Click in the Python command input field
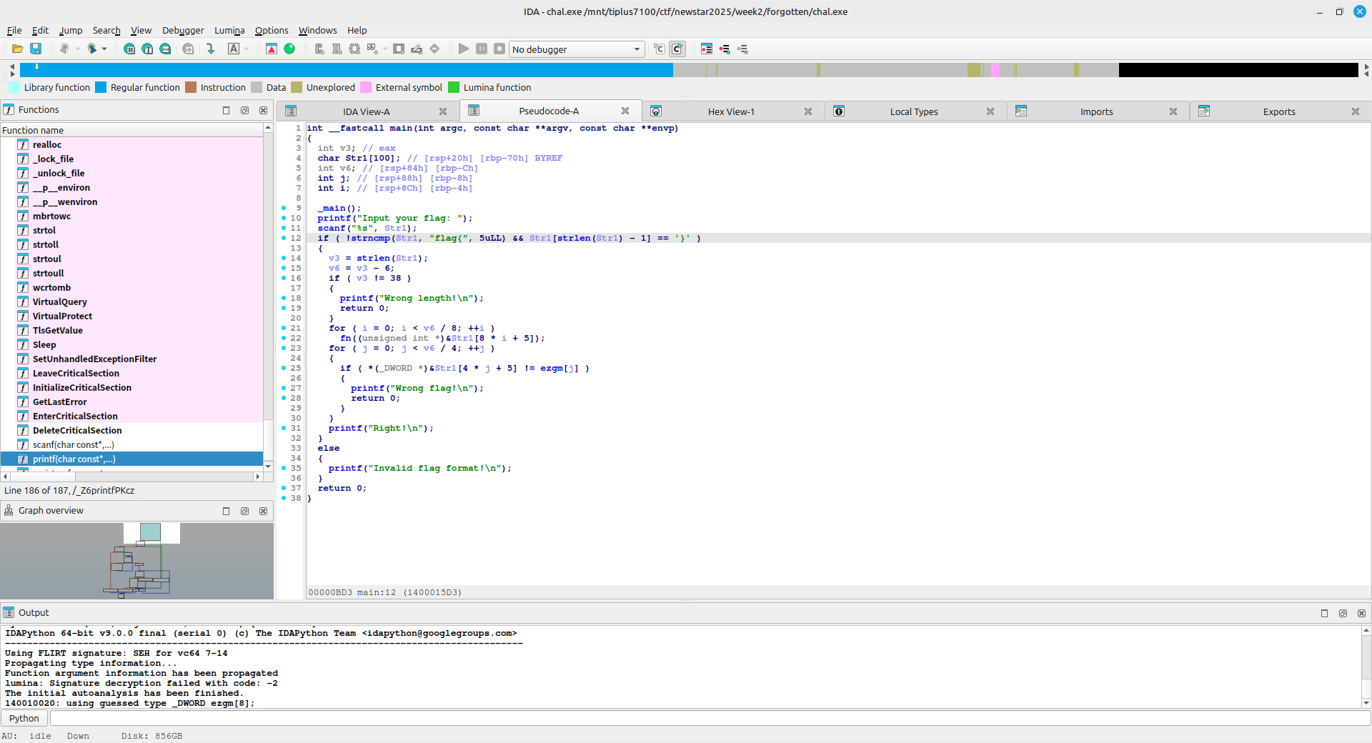This screenshot has width=1372, height=743. [707, 718]
